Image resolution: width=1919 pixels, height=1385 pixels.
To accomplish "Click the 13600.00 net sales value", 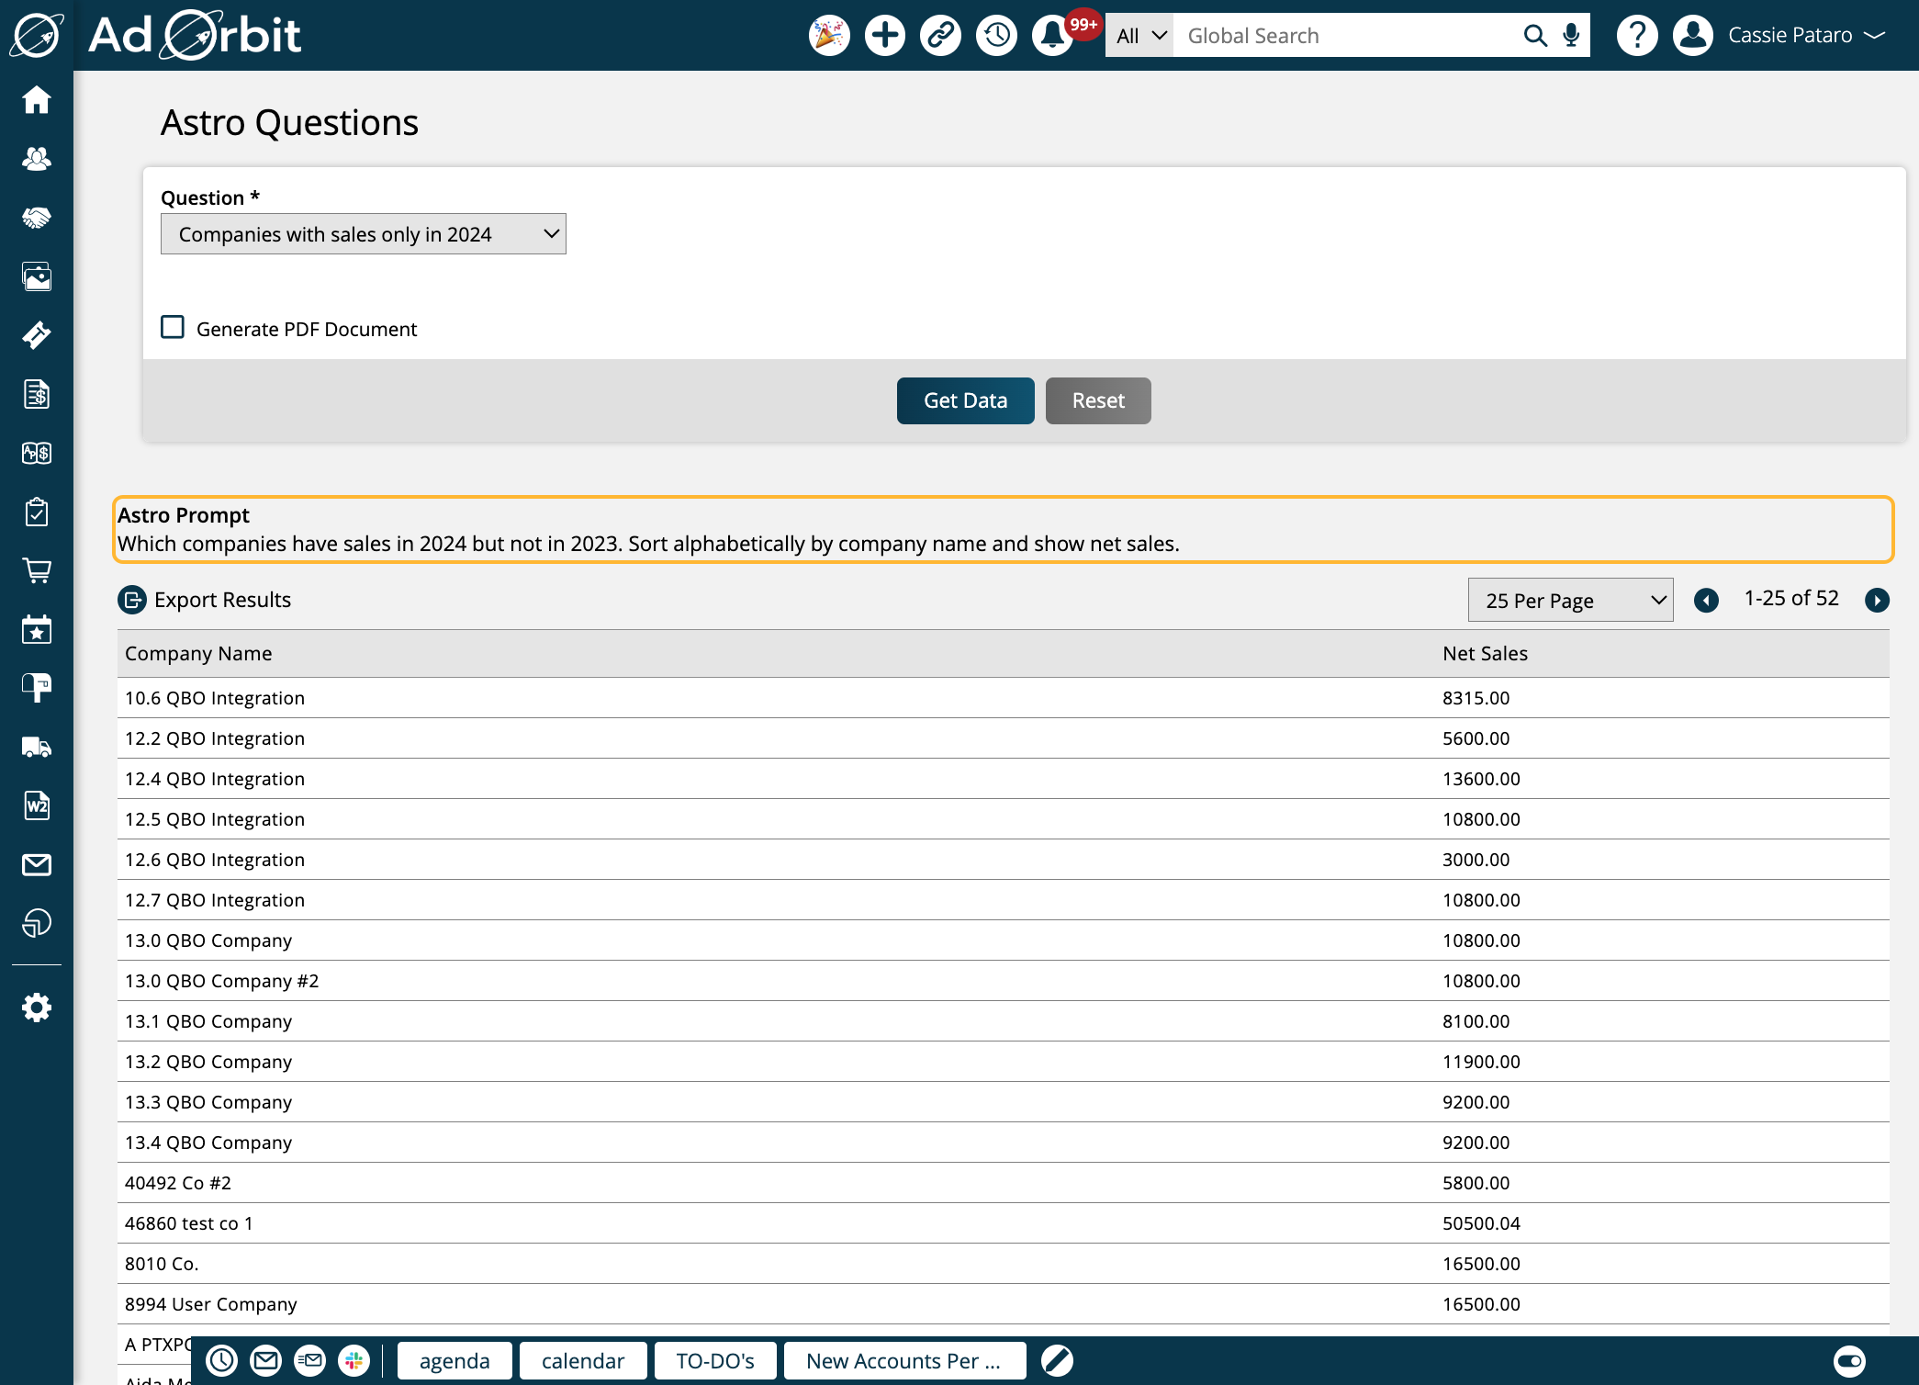I will [x=1481, y=779].
